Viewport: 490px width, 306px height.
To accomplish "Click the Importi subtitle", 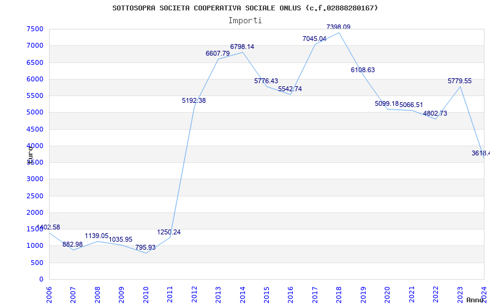I will point(245,21).
